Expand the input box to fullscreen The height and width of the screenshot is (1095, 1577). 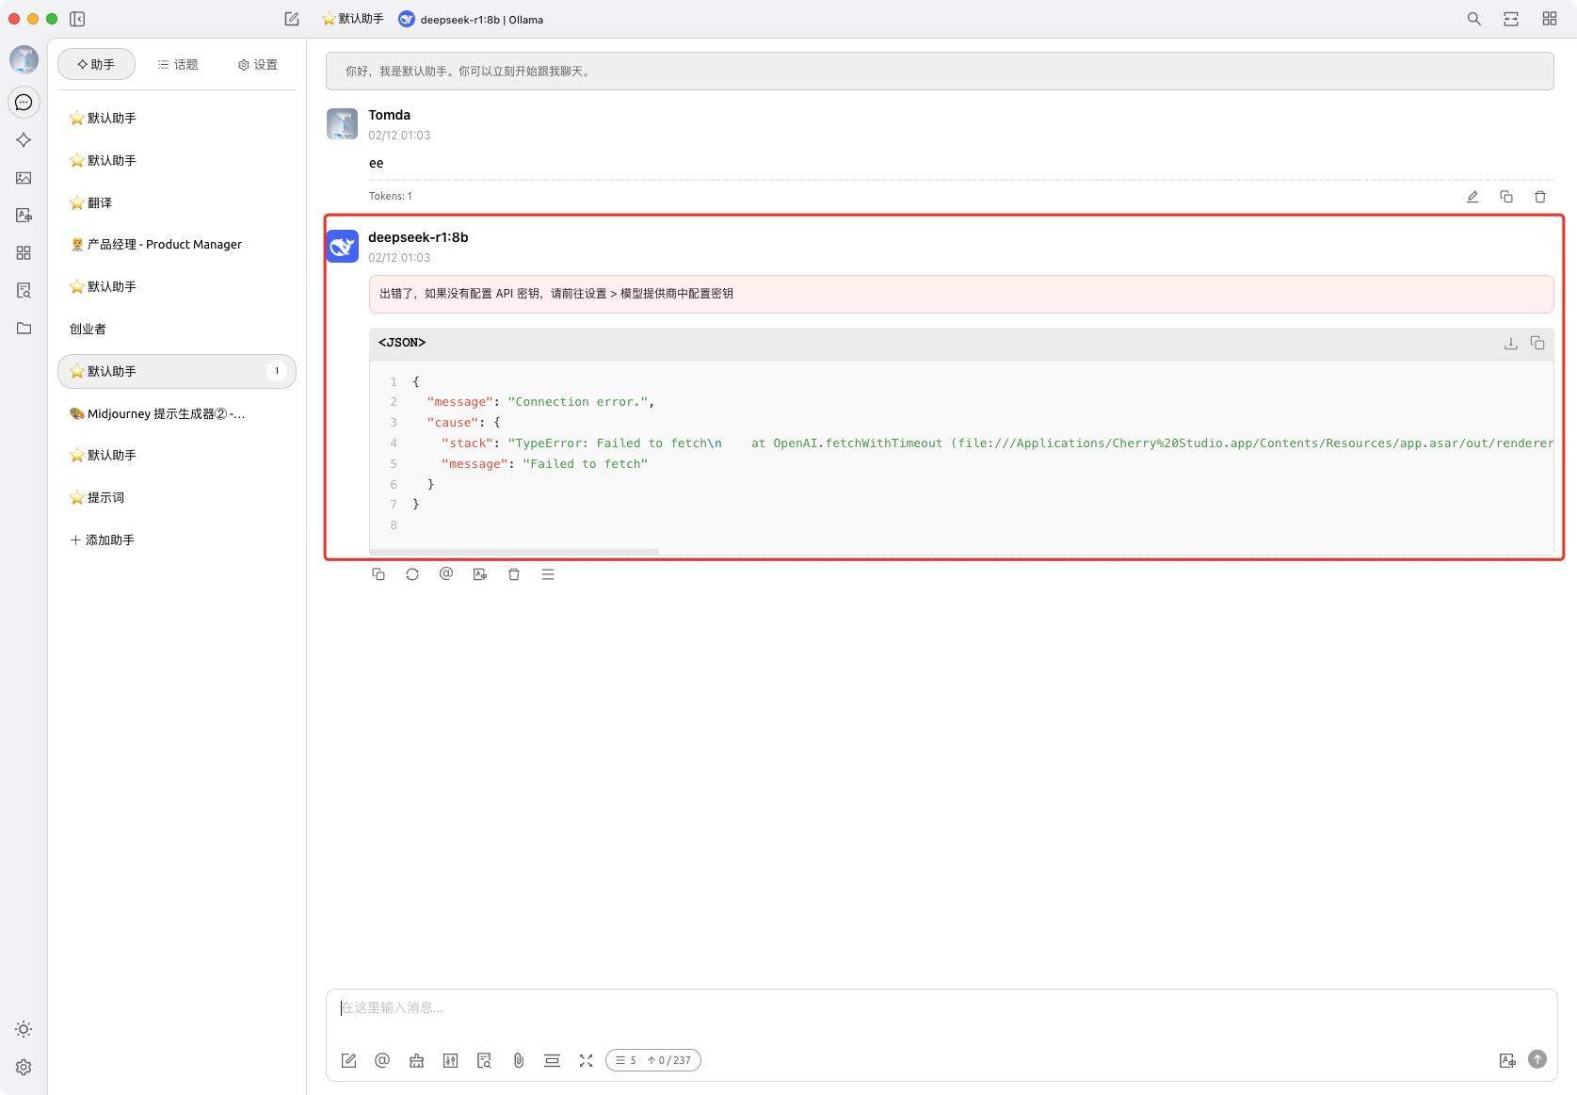point(586,1060)
